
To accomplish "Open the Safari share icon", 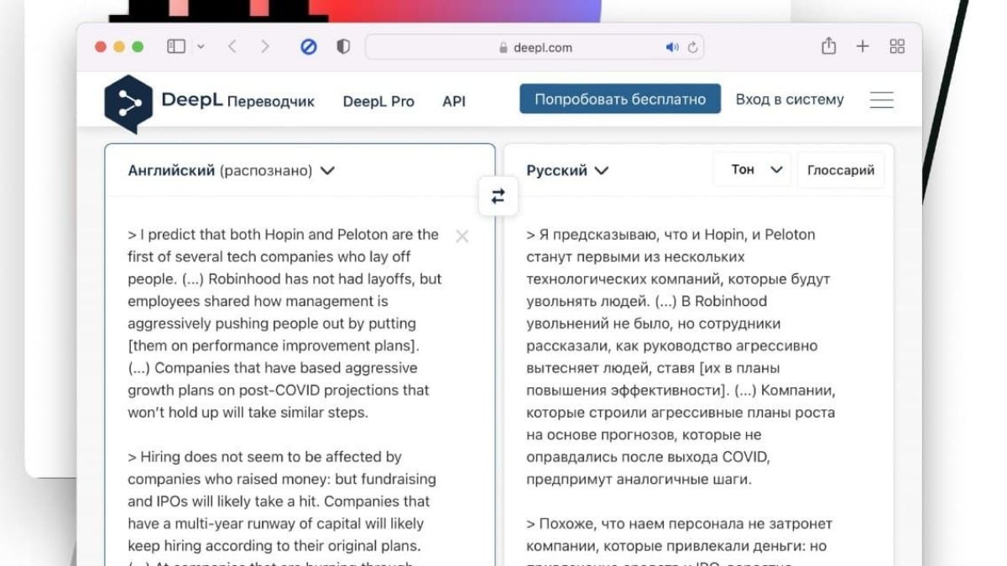I will [829, 46].
